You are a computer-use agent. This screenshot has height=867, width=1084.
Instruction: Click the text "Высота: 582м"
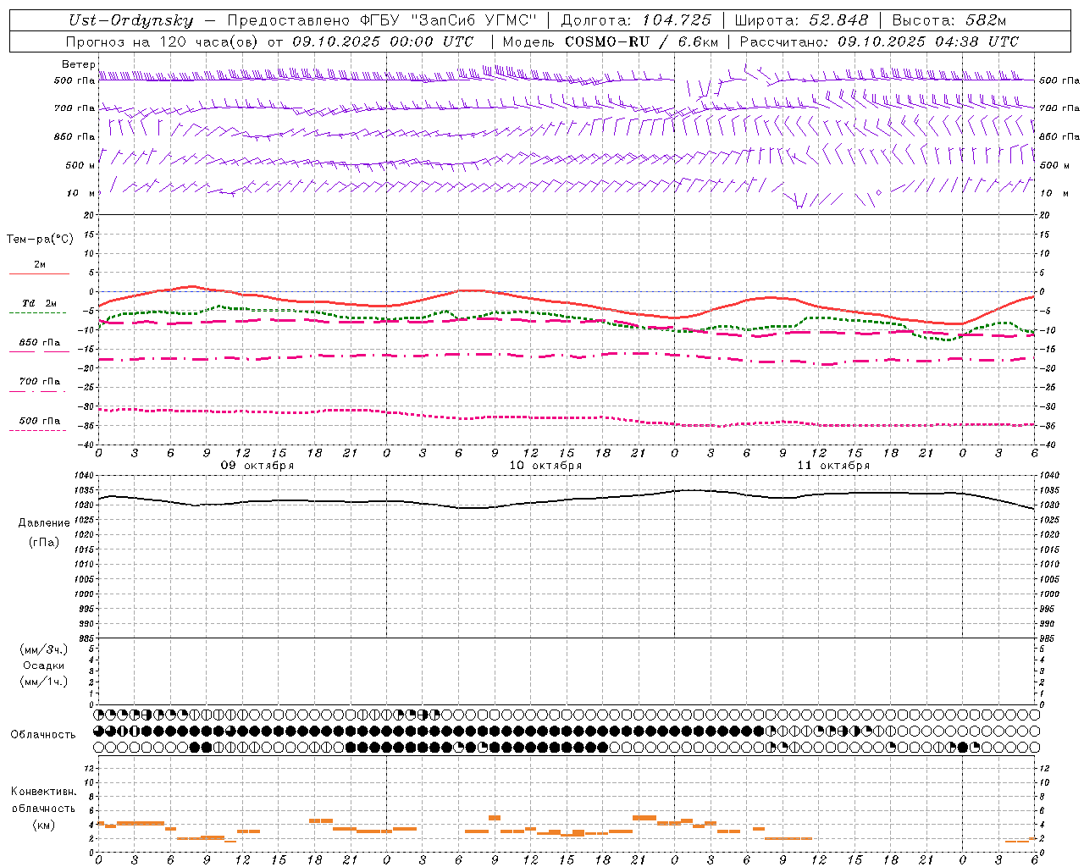click(x=949, y=20)
